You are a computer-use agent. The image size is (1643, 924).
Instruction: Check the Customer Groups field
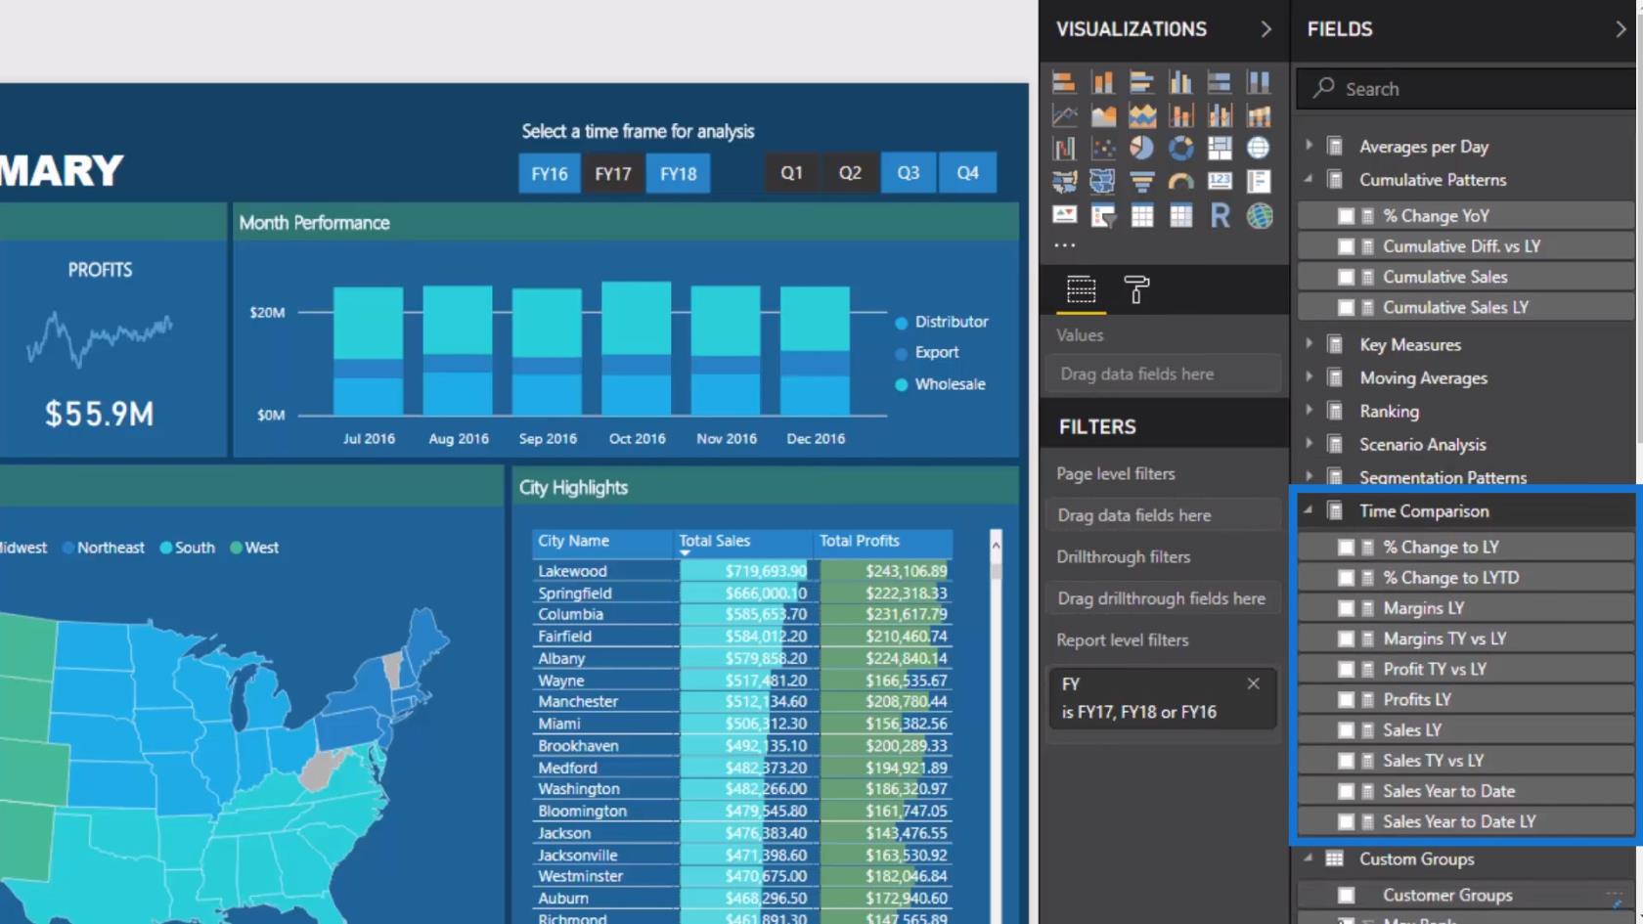(1346, 895)
